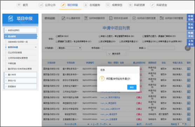Viewport: 195px width, 127px height.
Task: Expand the 更多选项 panel
Action: tap(116, 54)
